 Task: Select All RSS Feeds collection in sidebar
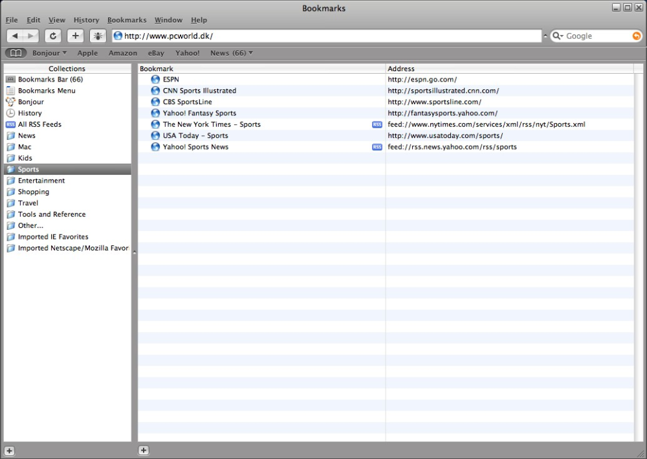39,124
